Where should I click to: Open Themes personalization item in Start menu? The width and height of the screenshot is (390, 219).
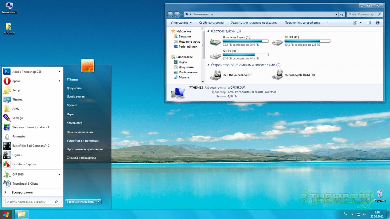click(32, 99)
